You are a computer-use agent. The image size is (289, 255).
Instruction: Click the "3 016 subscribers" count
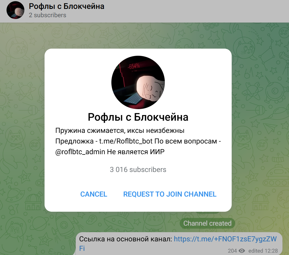click(138, 170)
